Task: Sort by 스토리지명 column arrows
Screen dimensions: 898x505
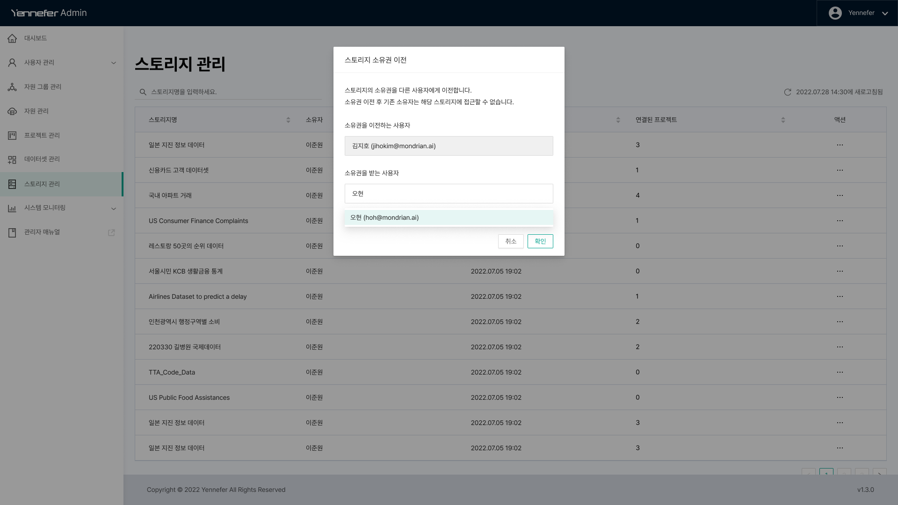Action: (288, 120)
